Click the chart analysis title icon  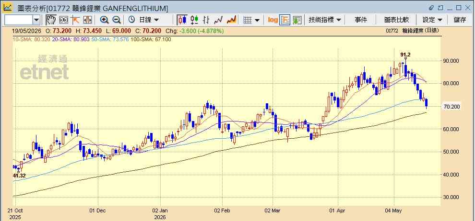click(x=8, y=8)
